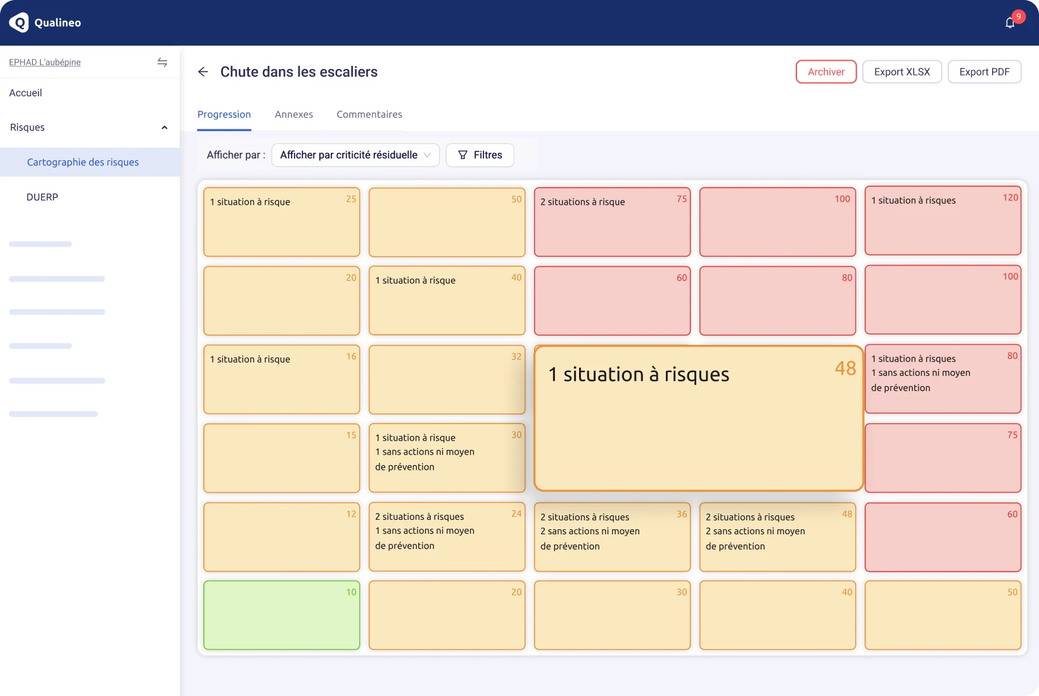This screenshot has width=1039, height=696.
Task: Select Cartographie des risques menu item
Action: (x=90, y=162)
